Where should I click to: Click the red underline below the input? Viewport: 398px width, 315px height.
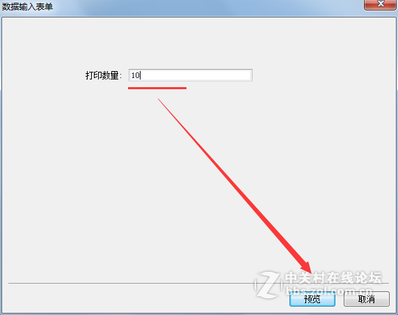pos(157,89)
